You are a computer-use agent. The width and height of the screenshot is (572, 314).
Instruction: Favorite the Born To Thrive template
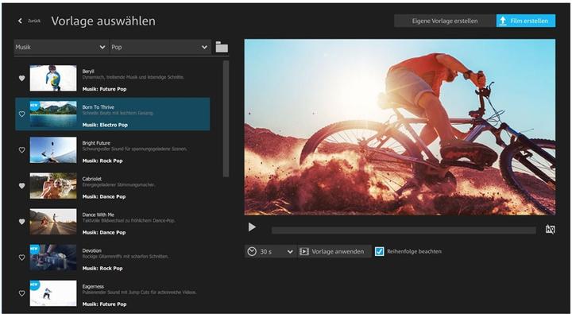click(22, 114)
